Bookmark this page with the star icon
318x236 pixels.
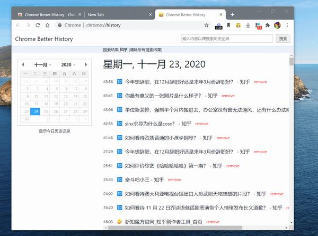[207, 25]
